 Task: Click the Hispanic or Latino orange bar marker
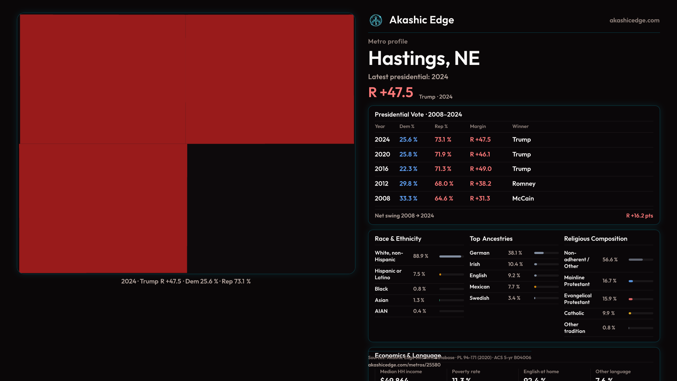click(440, 274)
